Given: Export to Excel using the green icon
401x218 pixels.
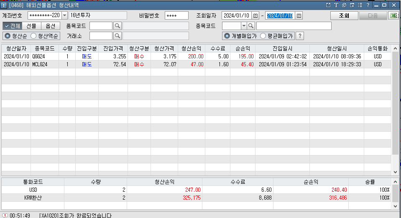Looking at the screenshot, I should [393, 15].
